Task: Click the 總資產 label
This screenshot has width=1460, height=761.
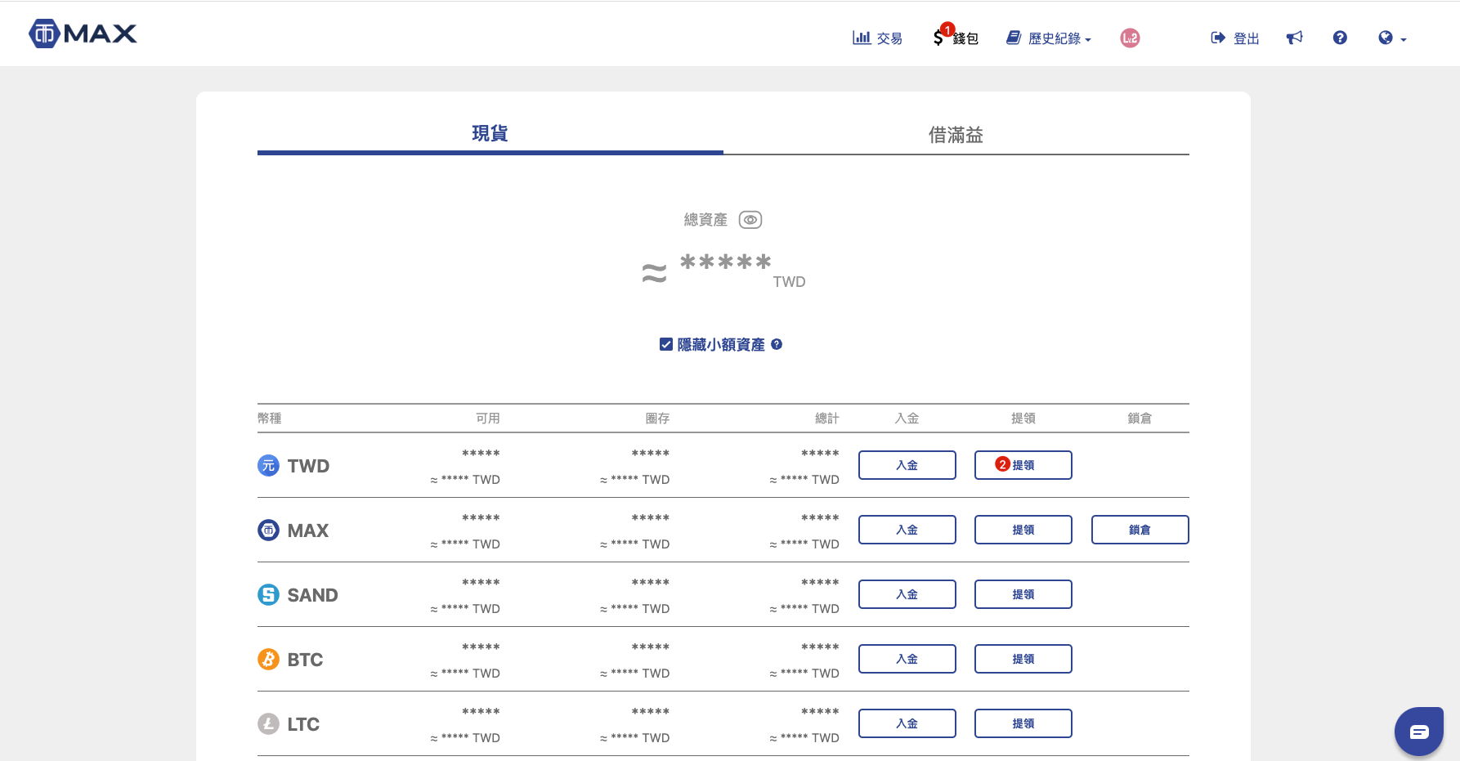Action: (705, 220)
